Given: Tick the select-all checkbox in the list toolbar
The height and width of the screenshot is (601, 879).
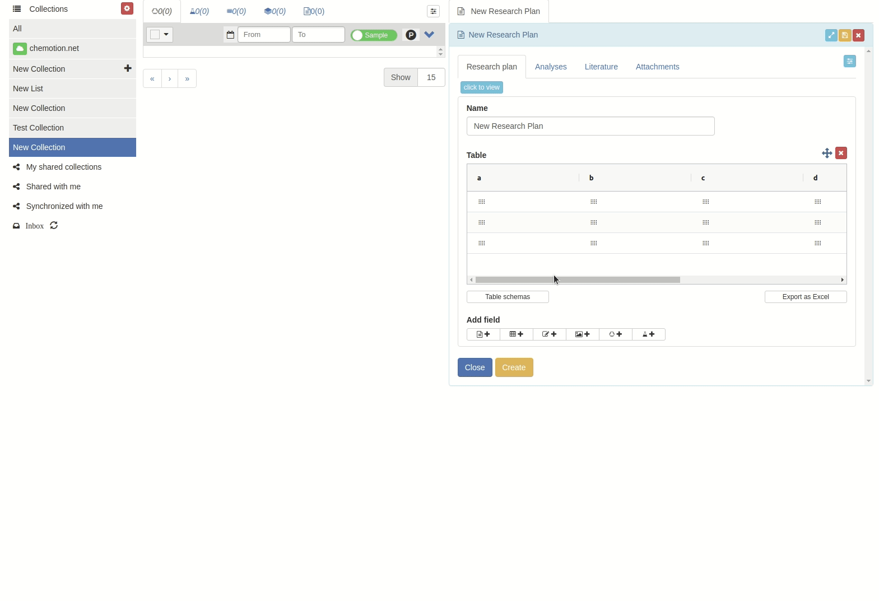Looking at the screenshot, I should [x=155, y=35].
